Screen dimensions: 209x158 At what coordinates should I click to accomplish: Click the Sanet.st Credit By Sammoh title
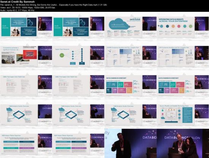tap(17, 2)
